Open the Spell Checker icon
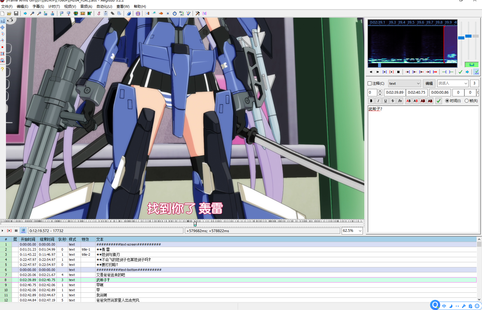The height and width of the screenshot is (310, 482). [188, 13]
